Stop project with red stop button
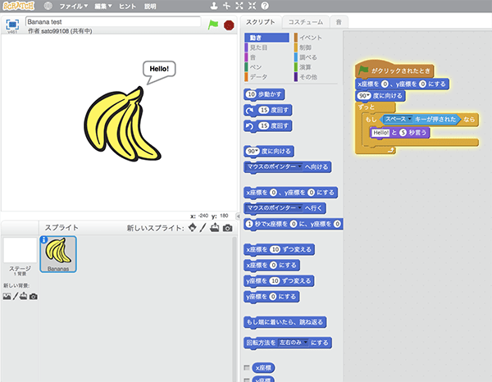492x382 pixels. [x=229, y=25]
